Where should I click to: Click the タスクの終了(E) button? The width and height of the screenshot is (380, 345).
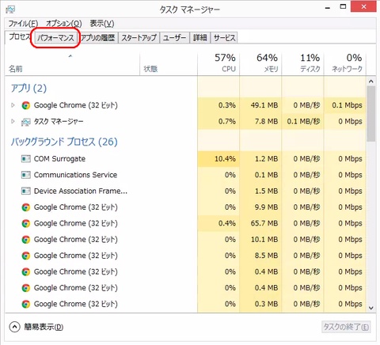click(346, 327)
